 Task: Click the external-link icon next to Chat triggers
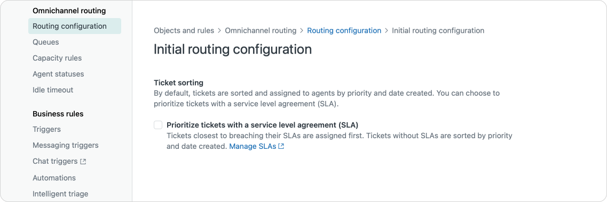[83, 162]
